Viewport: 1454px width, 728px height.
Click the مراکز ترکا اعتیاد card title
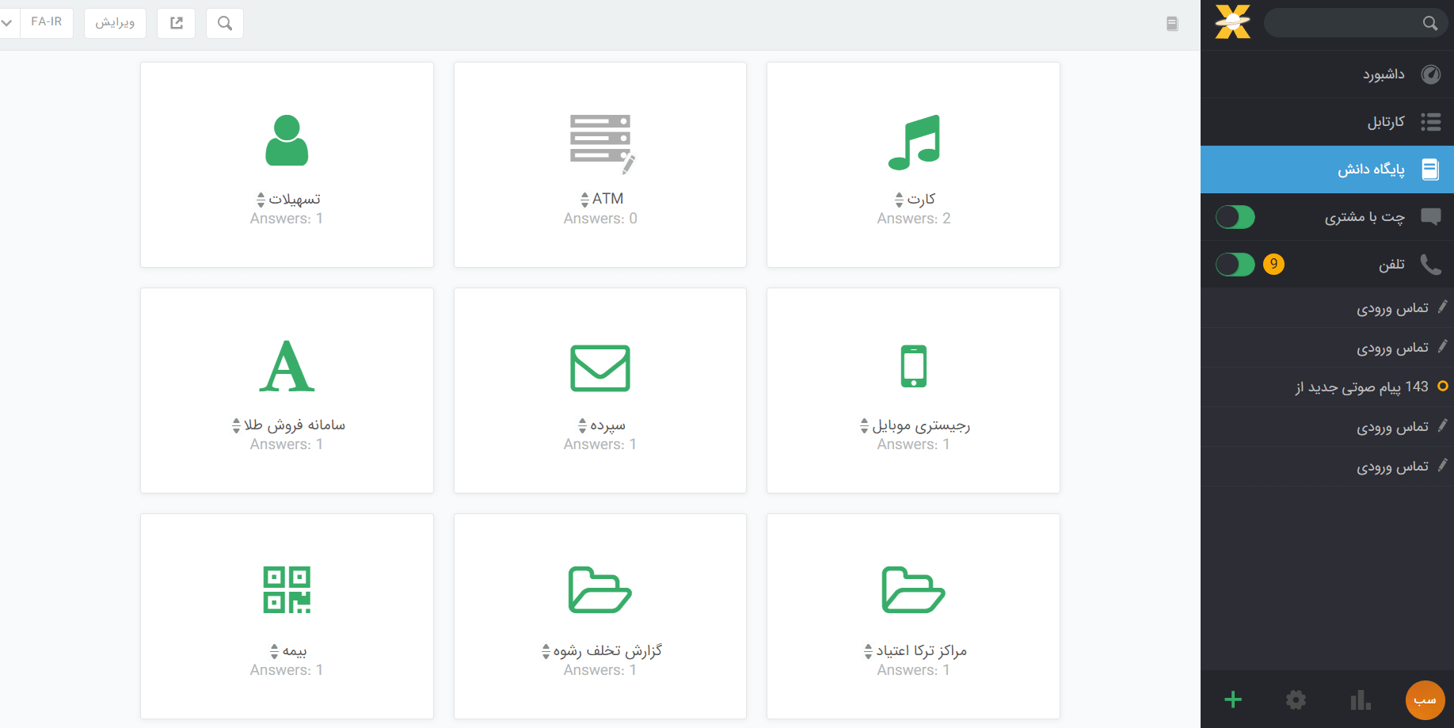[921, 650]
